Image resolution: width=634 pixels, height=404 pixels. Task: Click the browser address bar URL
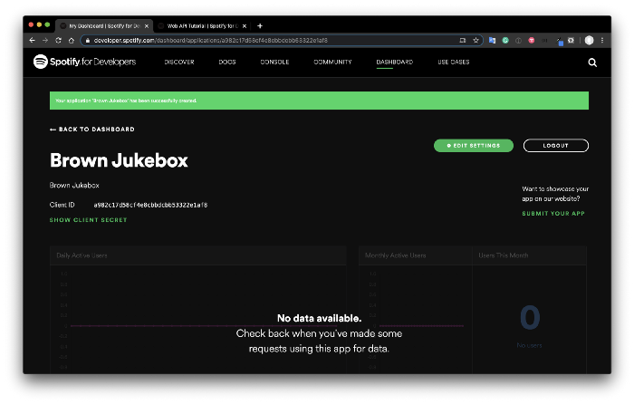click(211, 40)
